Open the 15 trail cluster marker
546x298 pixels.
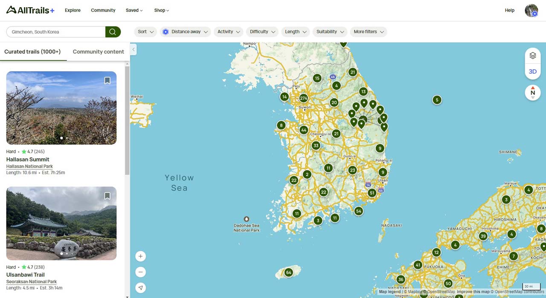317,78
